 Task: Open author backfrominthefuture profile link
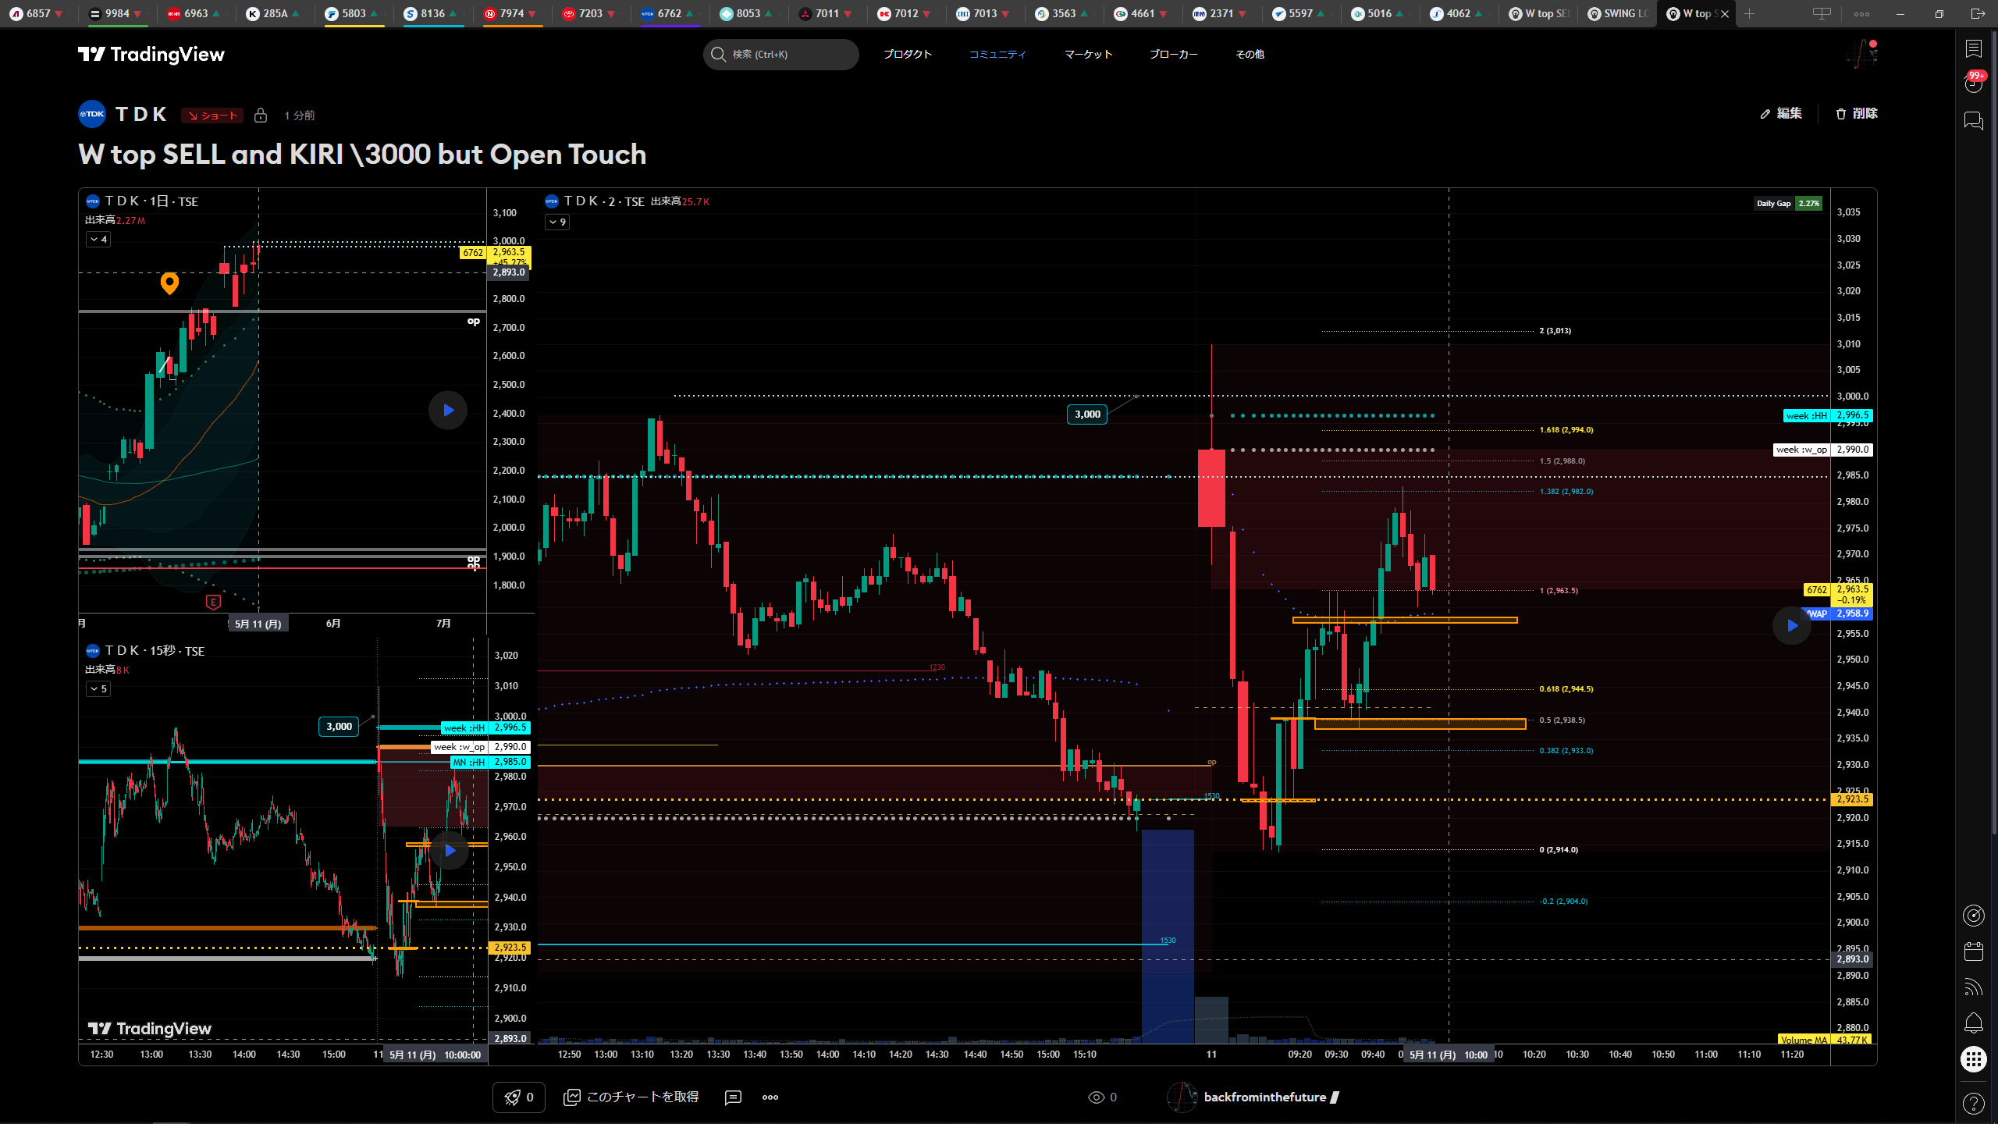point(1264,1097)
